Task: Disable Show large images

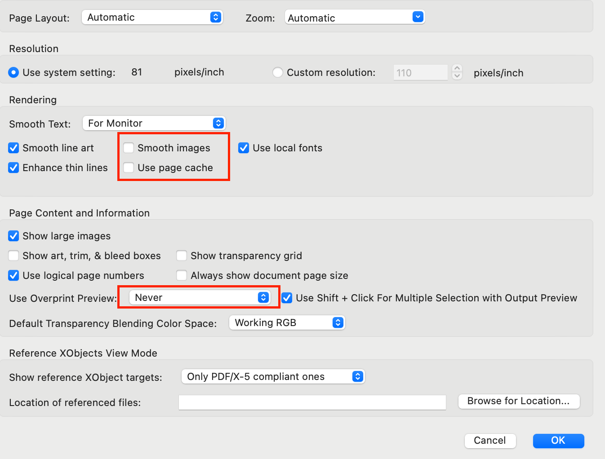Action: click(x=13, y=236)
